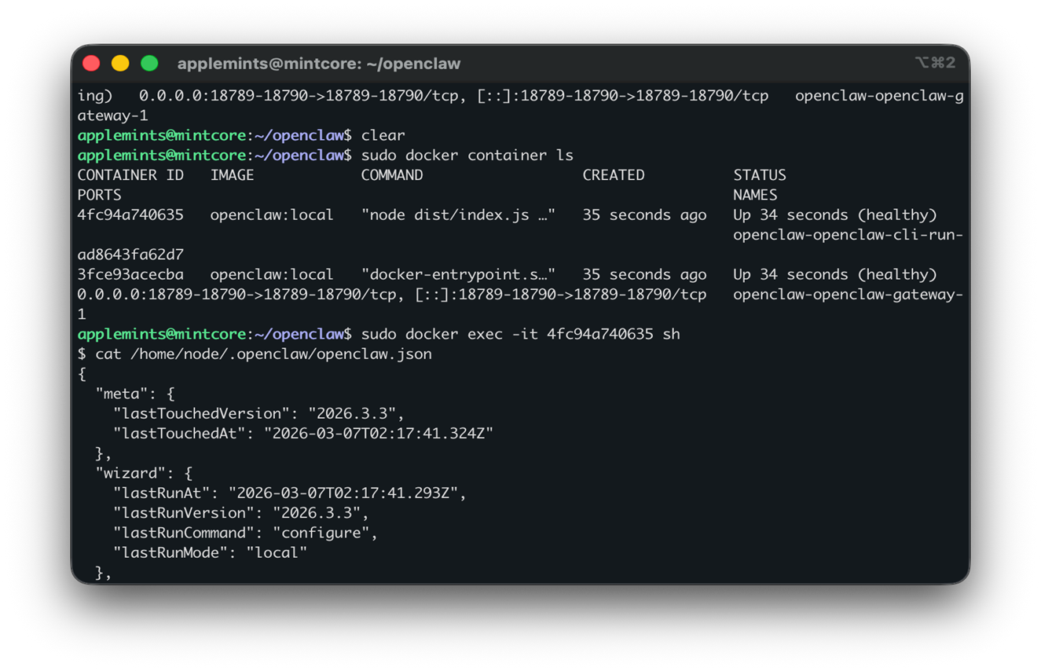Click the CONTAINER ID column header
The height and width of the screenshot is (671, 1041).
point(130,175)
